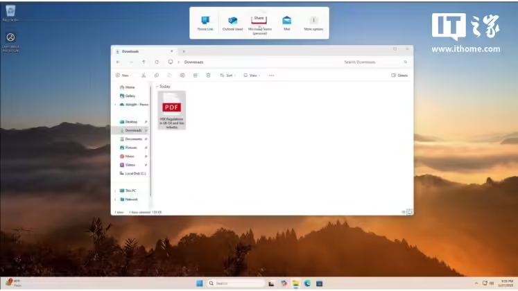Open More options in the share tray
Viewport: 518px width, 291px height.
click(313, 23)
